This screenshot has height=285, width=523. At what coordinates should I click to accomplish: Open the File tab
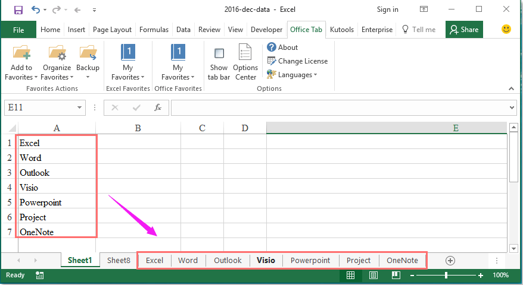pos(18,30)
